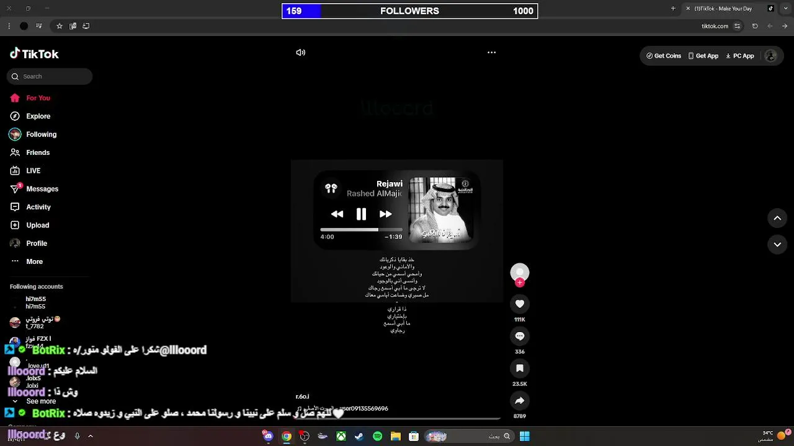Image resolution: width=794 pixels, height=446 pixels.
Task: Click the Messages icon with badge
Action: tap(16, 188)
